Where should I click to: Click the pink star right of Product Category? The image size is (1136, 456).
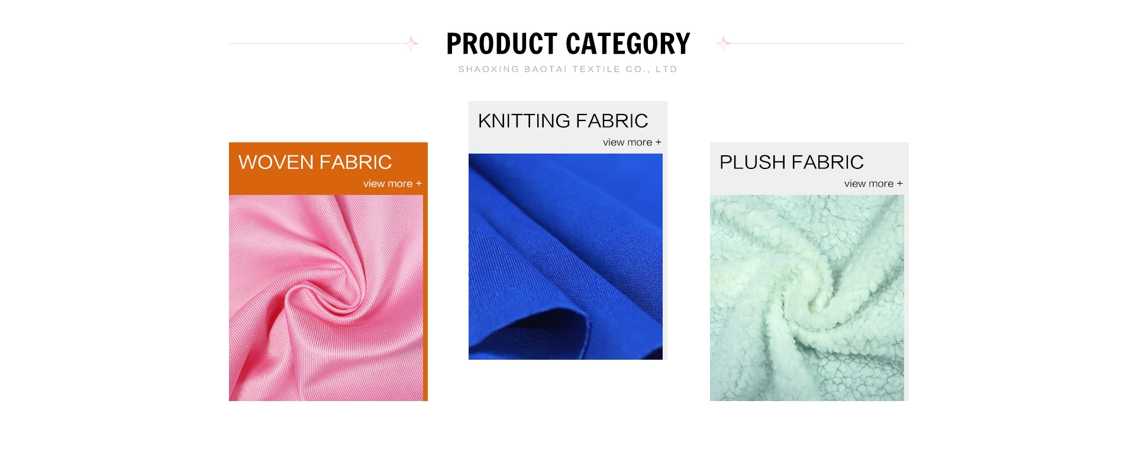[x=723, y=43]
